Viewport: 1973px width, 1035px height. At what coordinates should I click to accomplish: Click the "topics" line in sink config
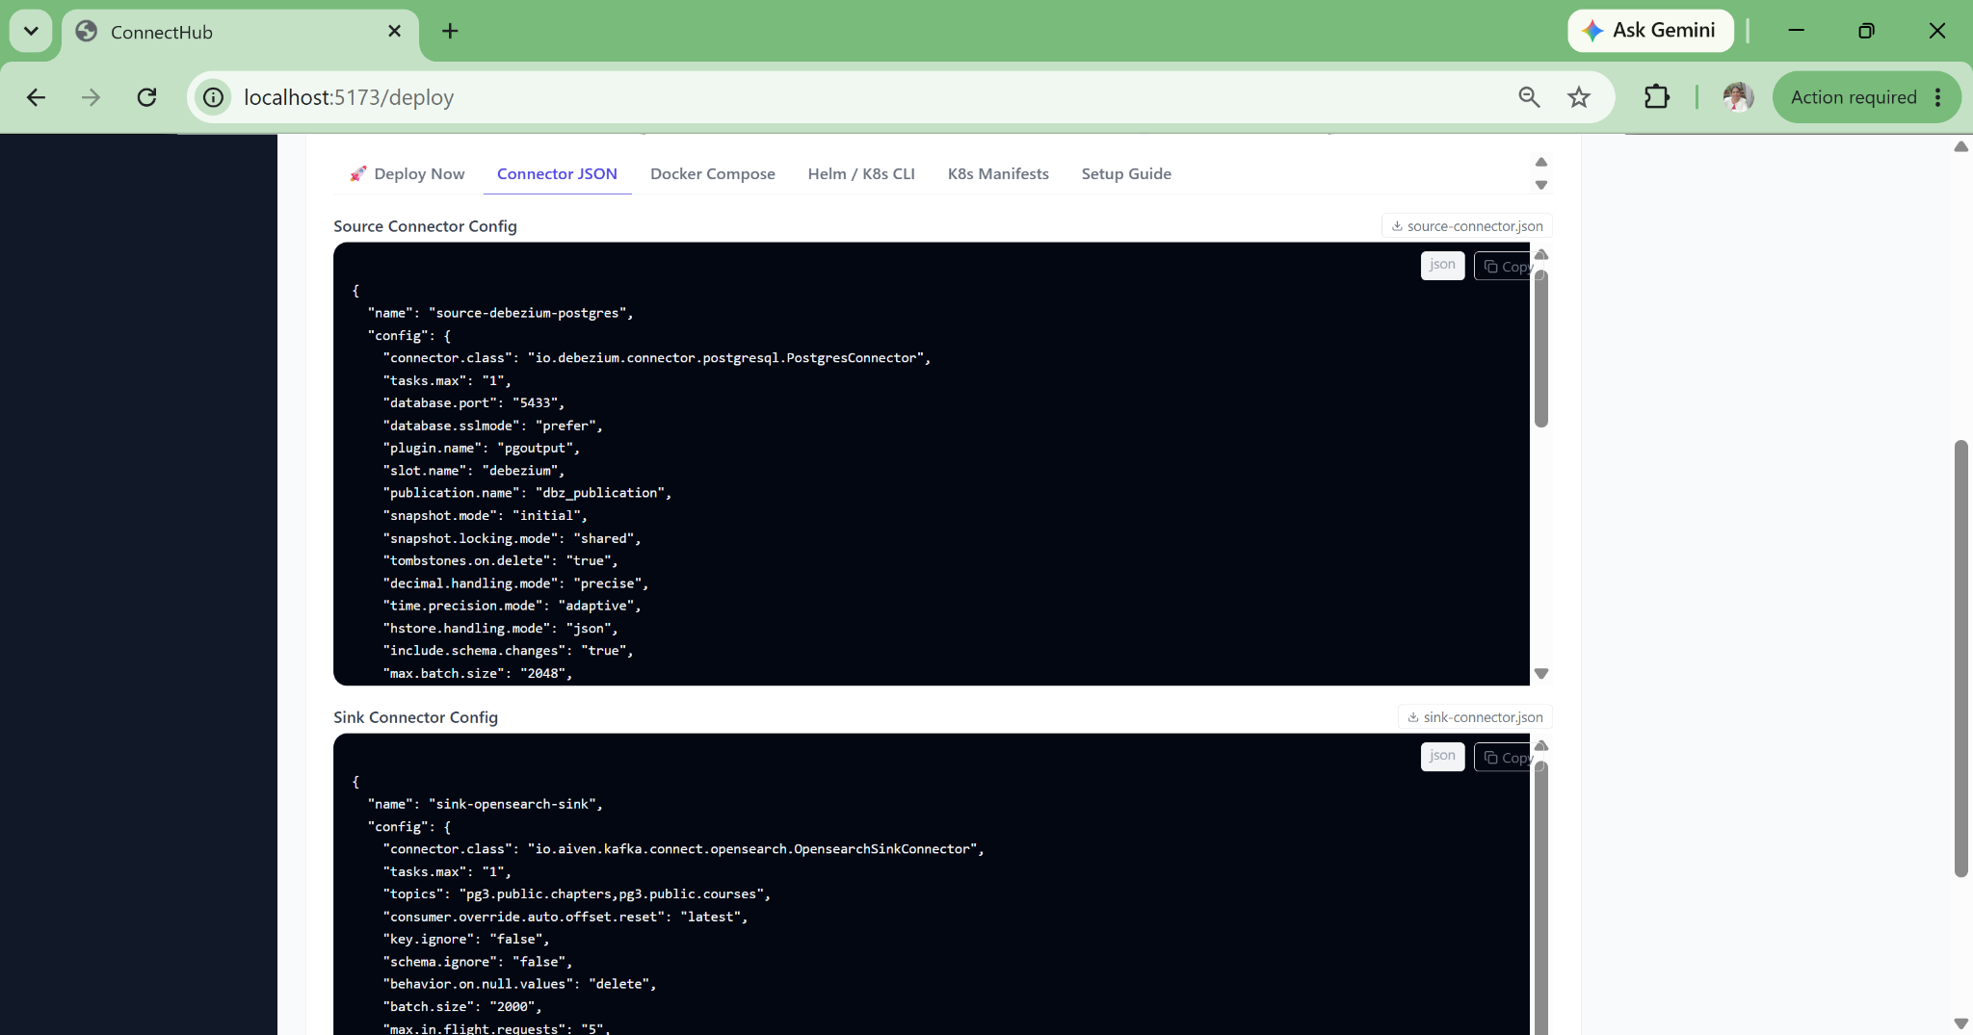coord(576,894)
